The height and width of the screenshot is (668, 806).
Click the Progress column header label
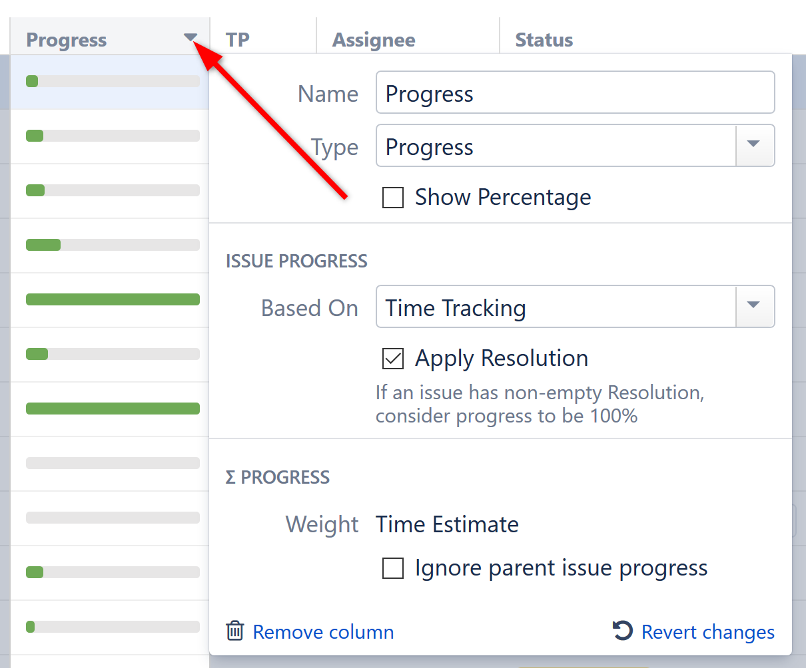(67, 40)
